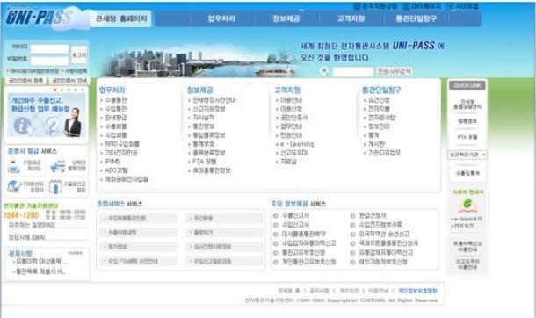Click the AEO포탈 link

116,170
